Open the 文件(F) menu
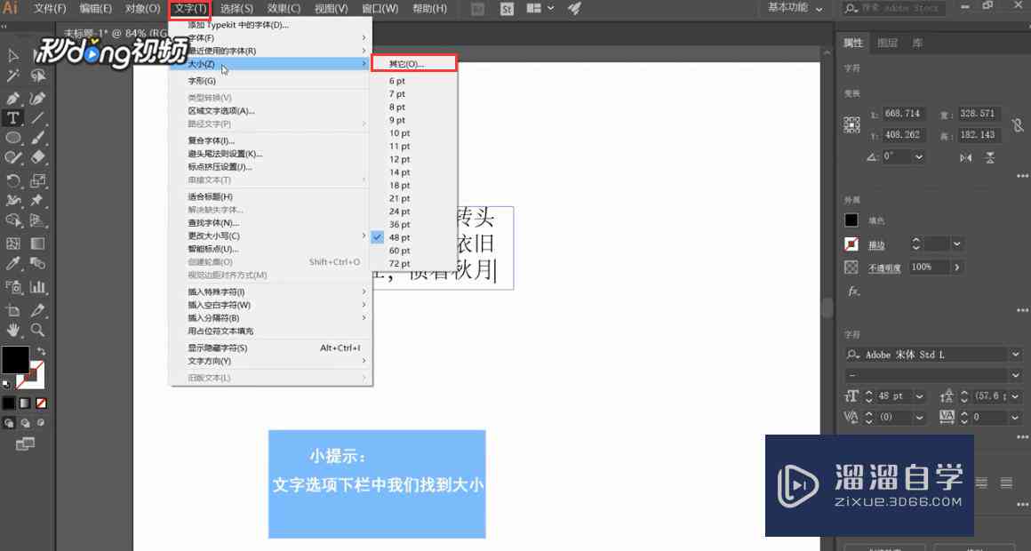Viewport: 1031px width, 551px height. 50,9
